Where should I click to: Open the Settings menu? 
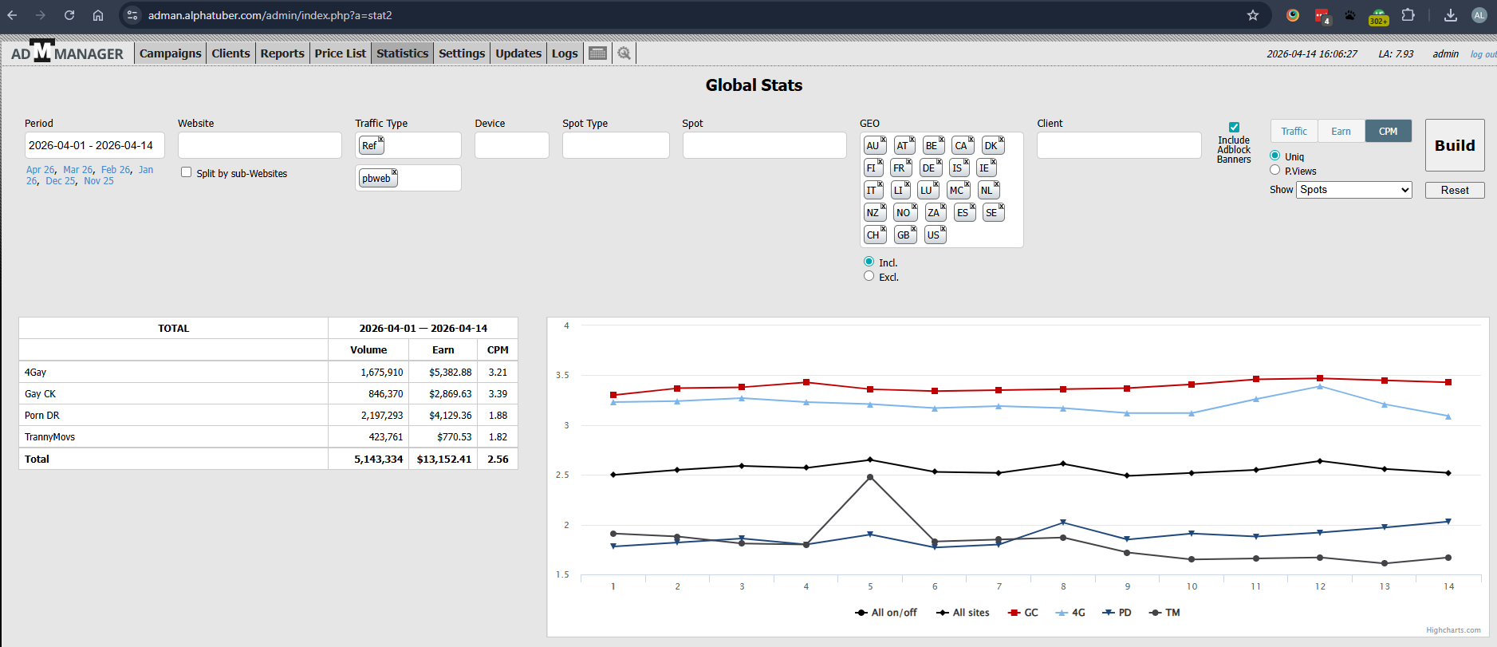462,53
